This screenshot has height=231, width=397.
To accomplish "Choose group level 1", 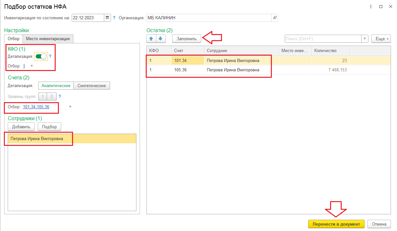I will [x=42, y=96].
